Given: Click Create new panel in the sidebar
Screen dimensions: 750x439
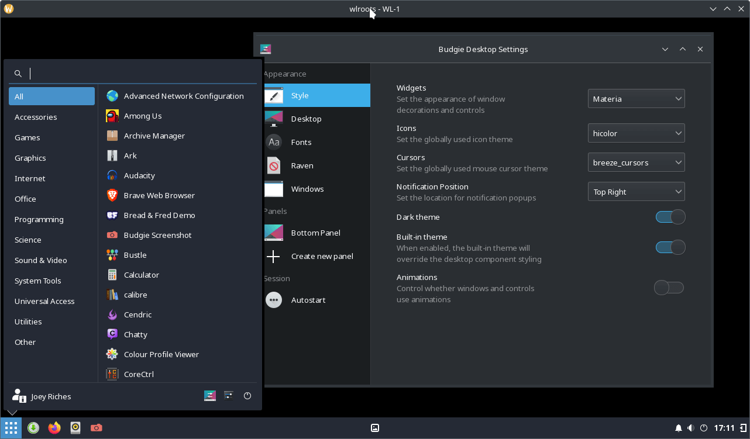Looking at the screenshot, I should click(x=317, y=256).
